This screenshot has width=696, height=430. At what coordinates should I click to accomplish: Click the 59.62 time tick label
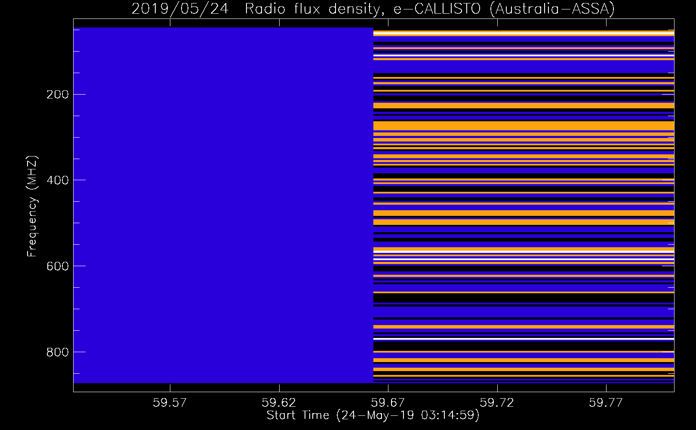point(279,402)
